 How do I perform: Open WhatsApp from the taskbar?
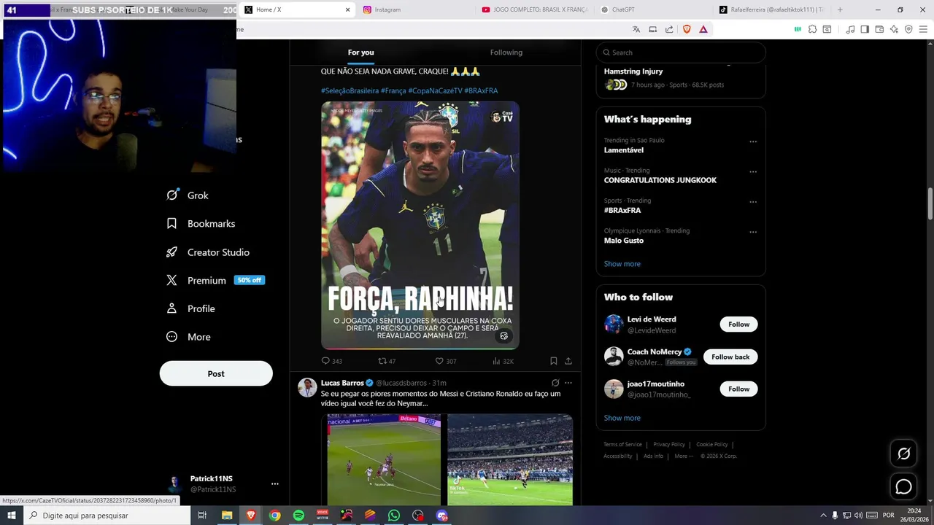(x=394, y=516)
